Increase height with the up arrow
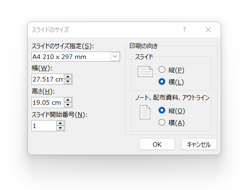This screenshot has height=190, width=242. [68, 100]
